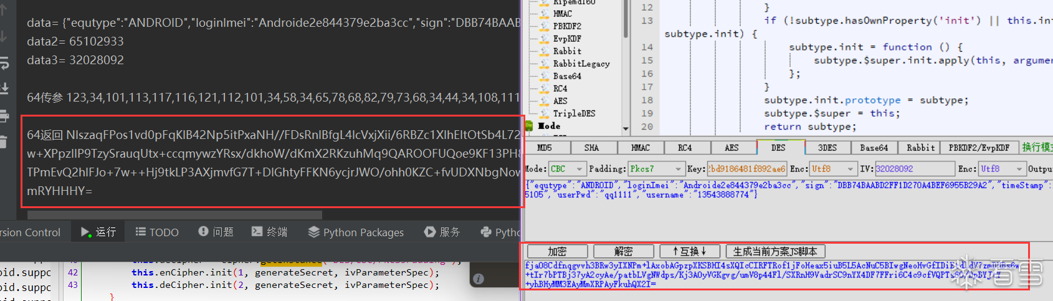The image size is (1053, 301).
Task: Select AES in the algorithm tree
Action: click(560, 101)
